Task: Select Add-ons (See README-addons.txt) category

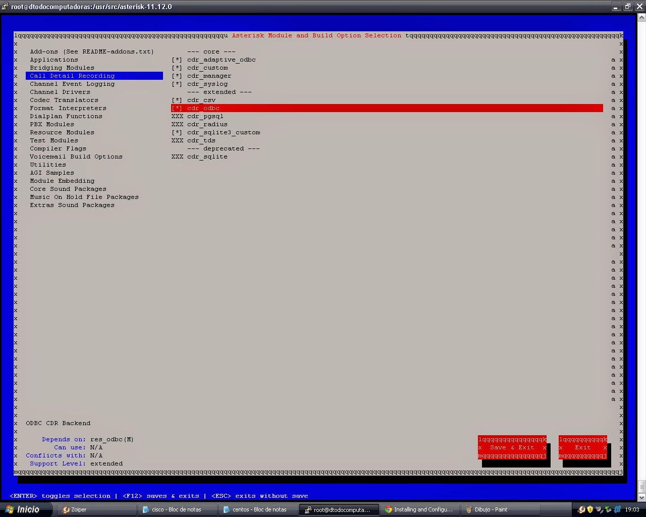Action: click(92, 51)
